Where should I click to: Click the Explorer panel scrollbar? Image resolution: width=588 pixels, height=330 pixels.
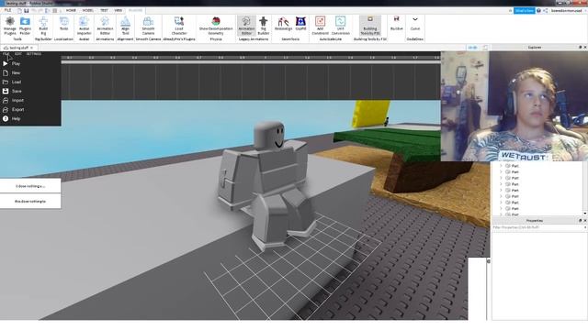(x=586, y=189)
